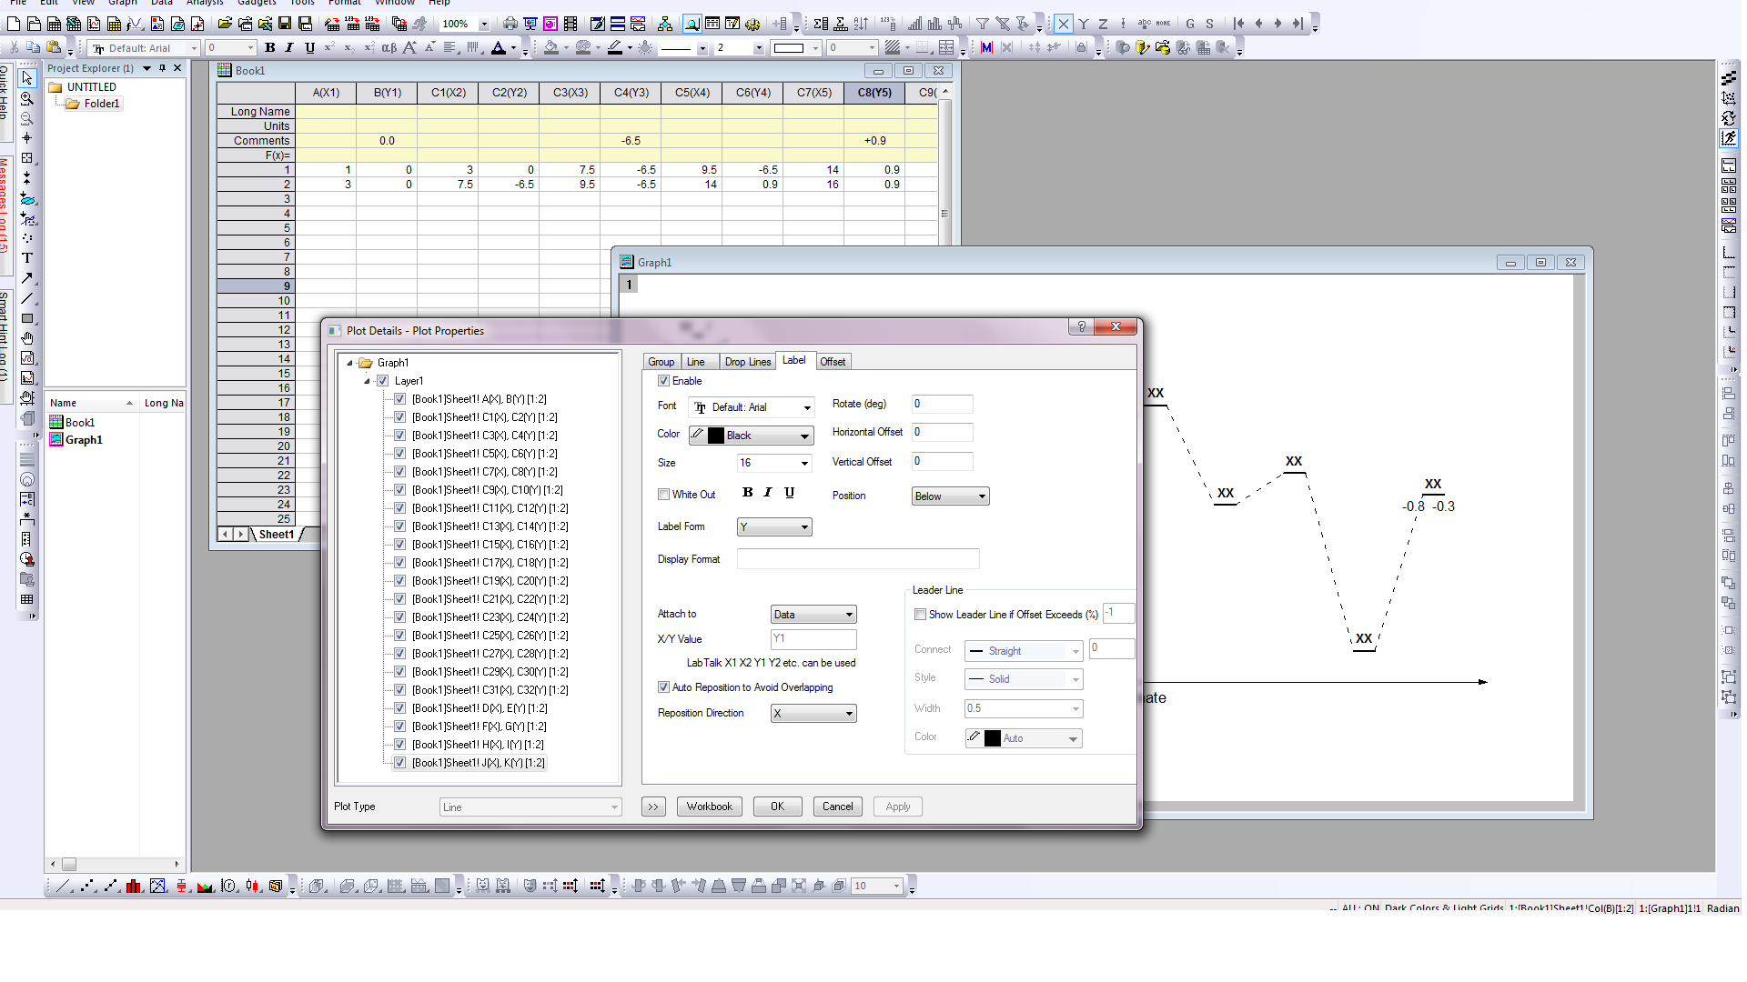Click the Save Project floppy icon

(x=285, y=24)
